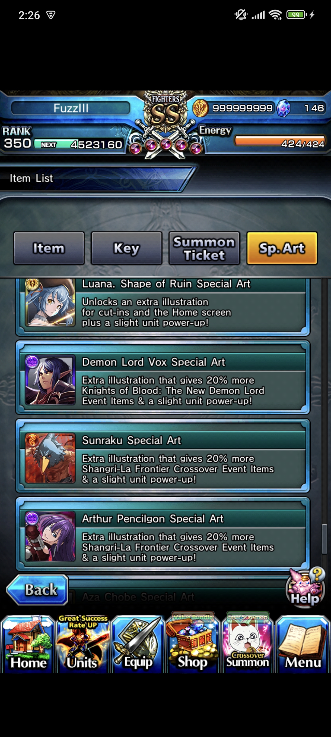The image size is (331, 737).
Task: Tap the orange Energy gauge bar
Action: (x=280, y=140)
